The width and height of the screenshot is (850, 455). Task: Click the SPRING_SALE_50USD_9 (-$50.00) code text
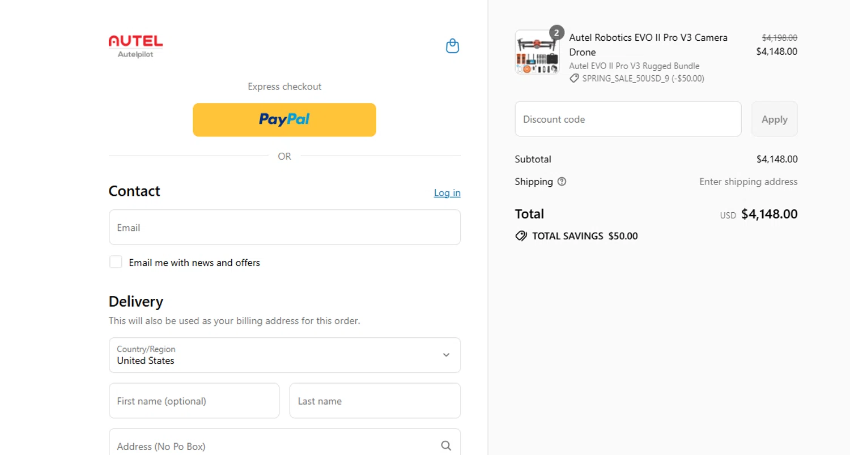(x=643, y=79)
